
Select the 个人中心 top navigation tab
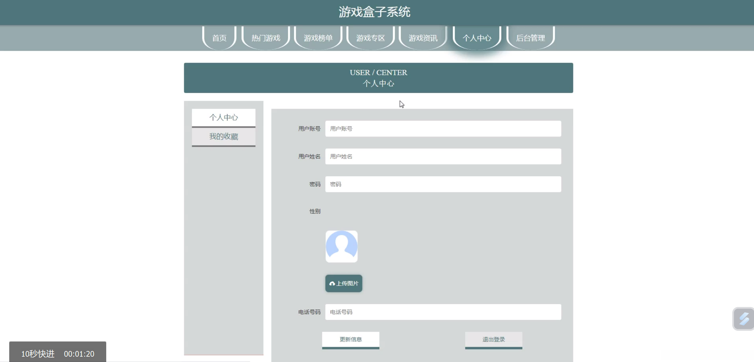477,38
